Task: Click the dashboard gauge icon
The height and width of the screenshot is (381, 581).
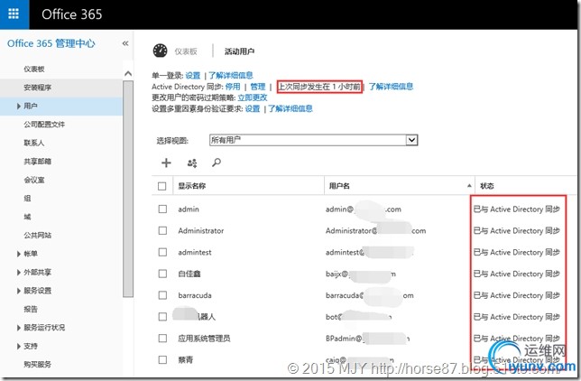Action: (x=160, y=51)
